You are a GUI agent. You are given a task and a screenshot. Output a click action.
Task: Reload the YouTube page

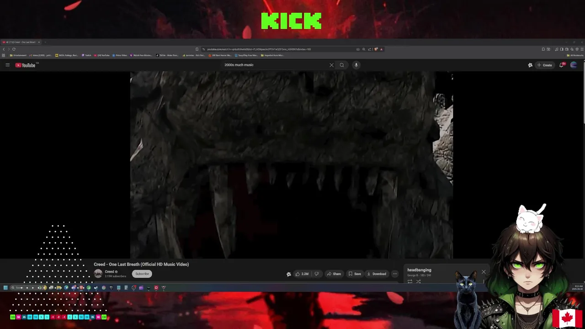[14, 49]
